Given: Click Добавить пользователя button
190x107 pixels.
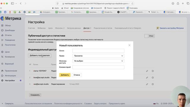Looking at the screenshot, I should (x=39, y=56).
